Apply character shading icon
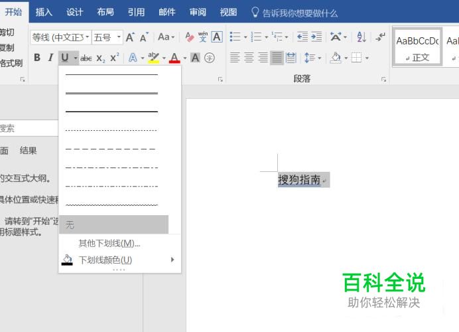The width and height of the screenshot is (459, 332). click(x=195, y=58)
